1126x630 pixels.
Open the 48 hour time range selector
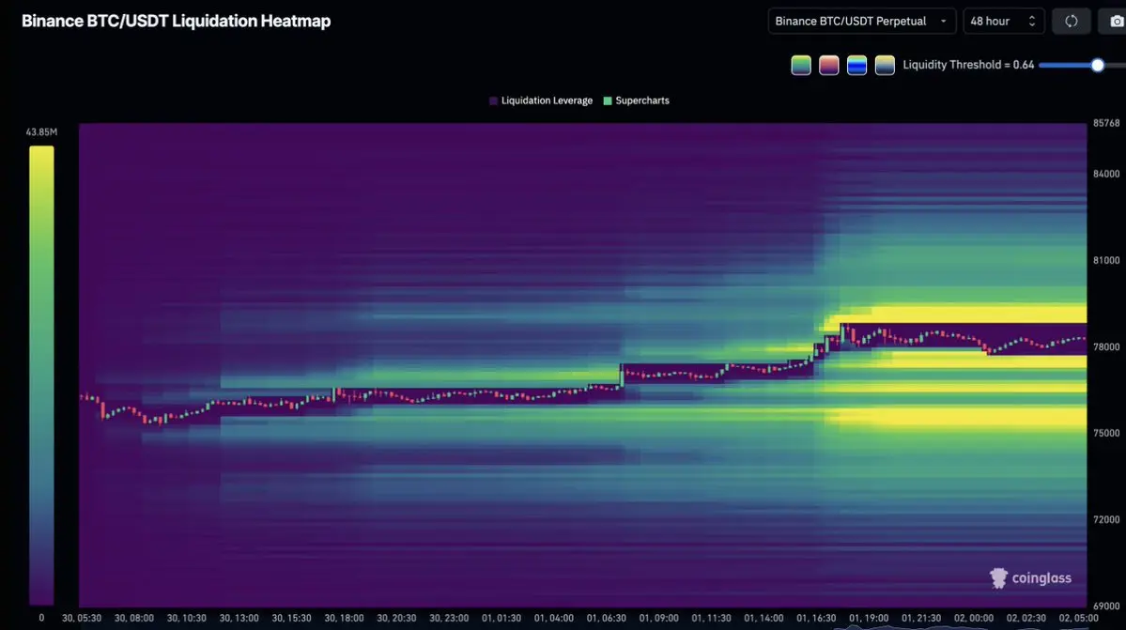pos(1002,21)
